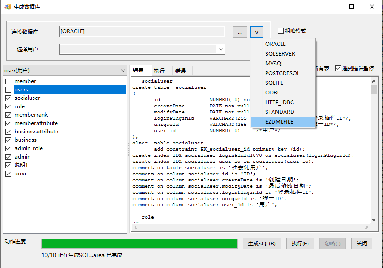Click the green 动作进度 progress bar

(x=139, y=244)
